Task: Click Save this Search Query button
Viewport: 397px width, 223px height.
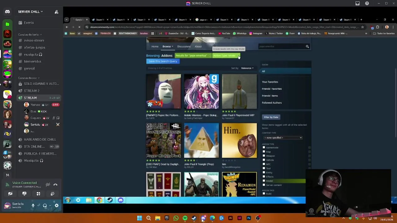Action: pyautogui.click(x=163, y=61)
